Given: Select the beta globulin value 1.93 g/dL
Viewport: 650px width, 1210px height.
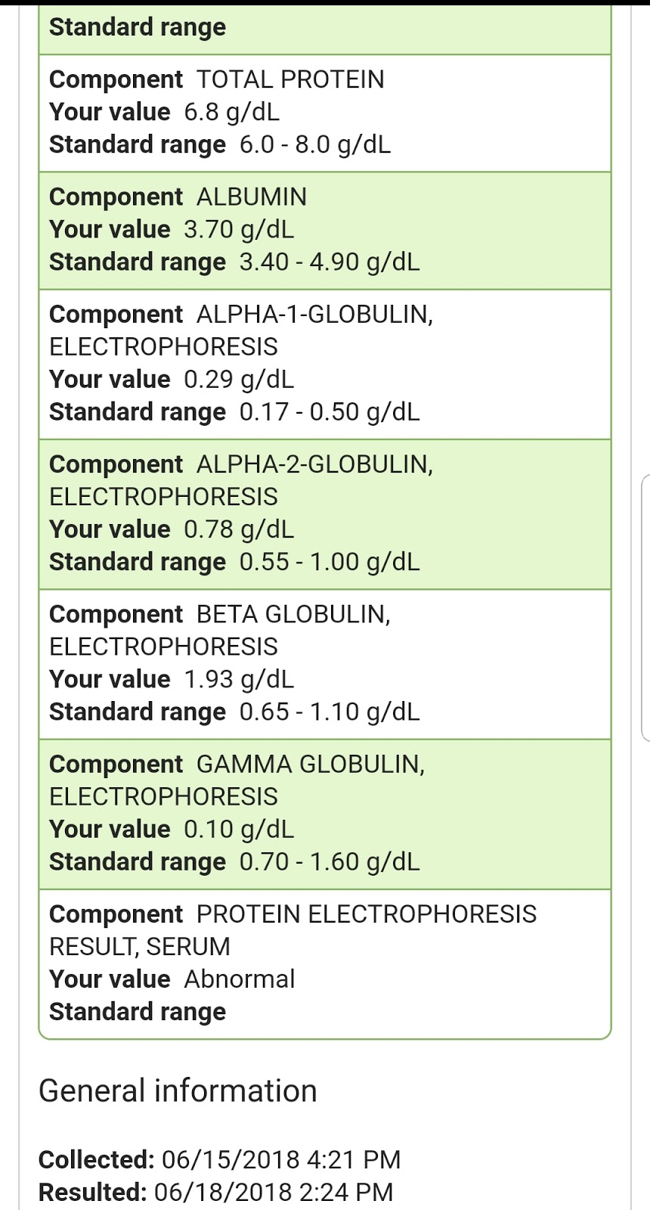Looking at the screenshot, I should tap(239, 678).
